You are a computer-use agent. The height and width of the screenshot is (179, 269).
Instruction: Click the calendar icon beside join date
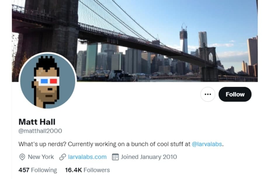(115, 157)
